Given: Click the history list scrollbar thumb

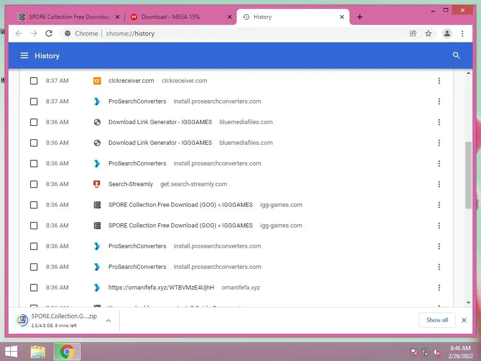Looking at the screenshot, I should click(468, 175).
